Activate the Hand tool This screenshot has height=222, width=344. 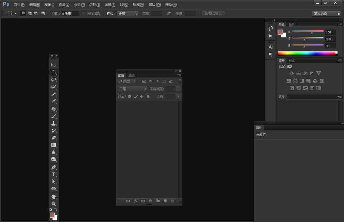pos(53,197)
